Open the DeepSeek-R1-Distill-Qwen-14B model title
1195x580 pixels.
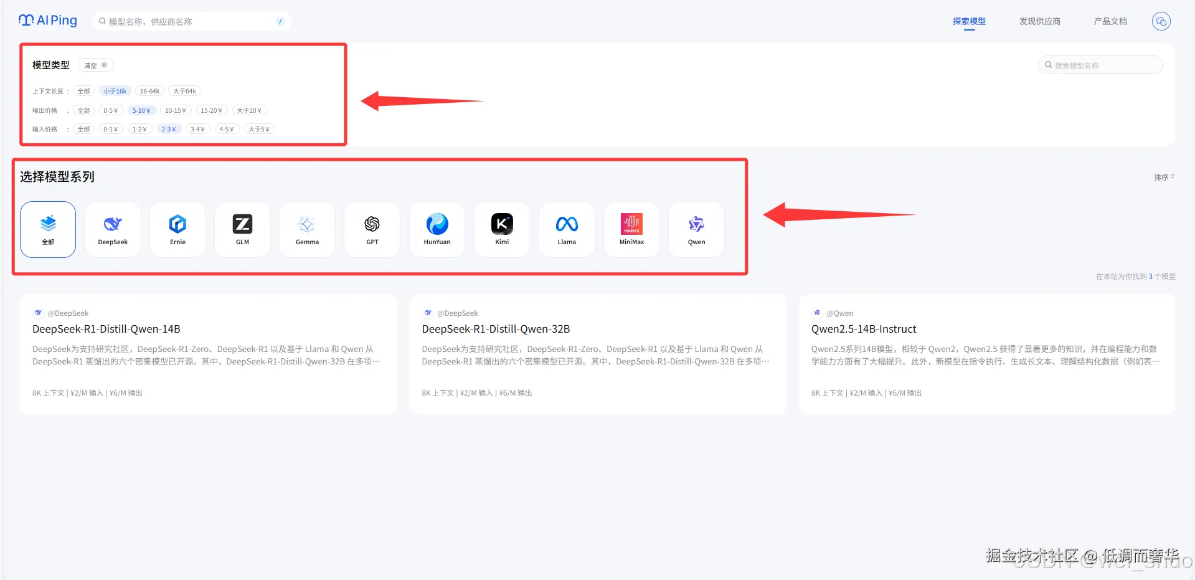(x=106, y=329)
